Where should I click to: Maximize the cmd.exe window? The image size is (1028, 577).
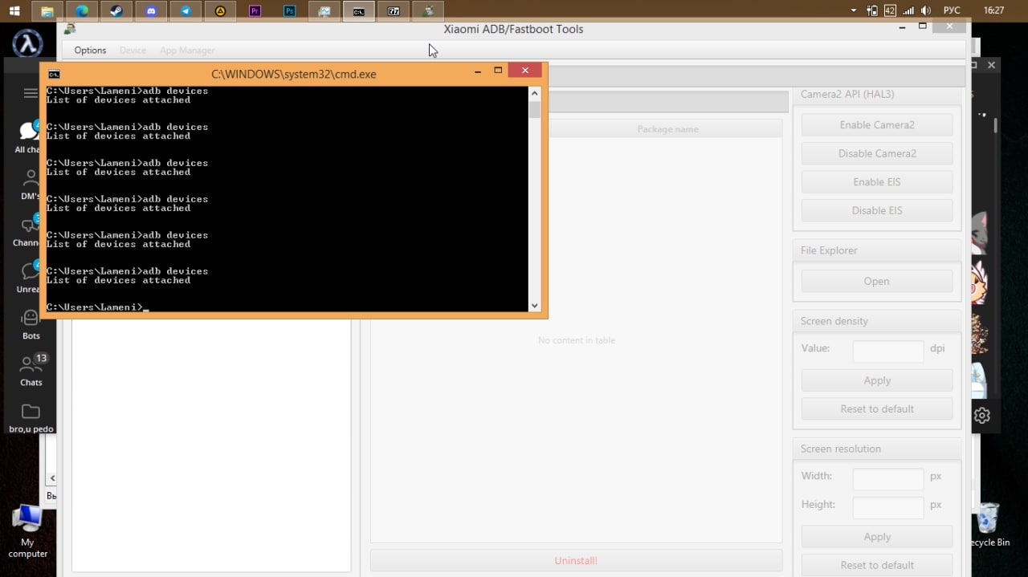pyautogui.click(x=498, y=71)
